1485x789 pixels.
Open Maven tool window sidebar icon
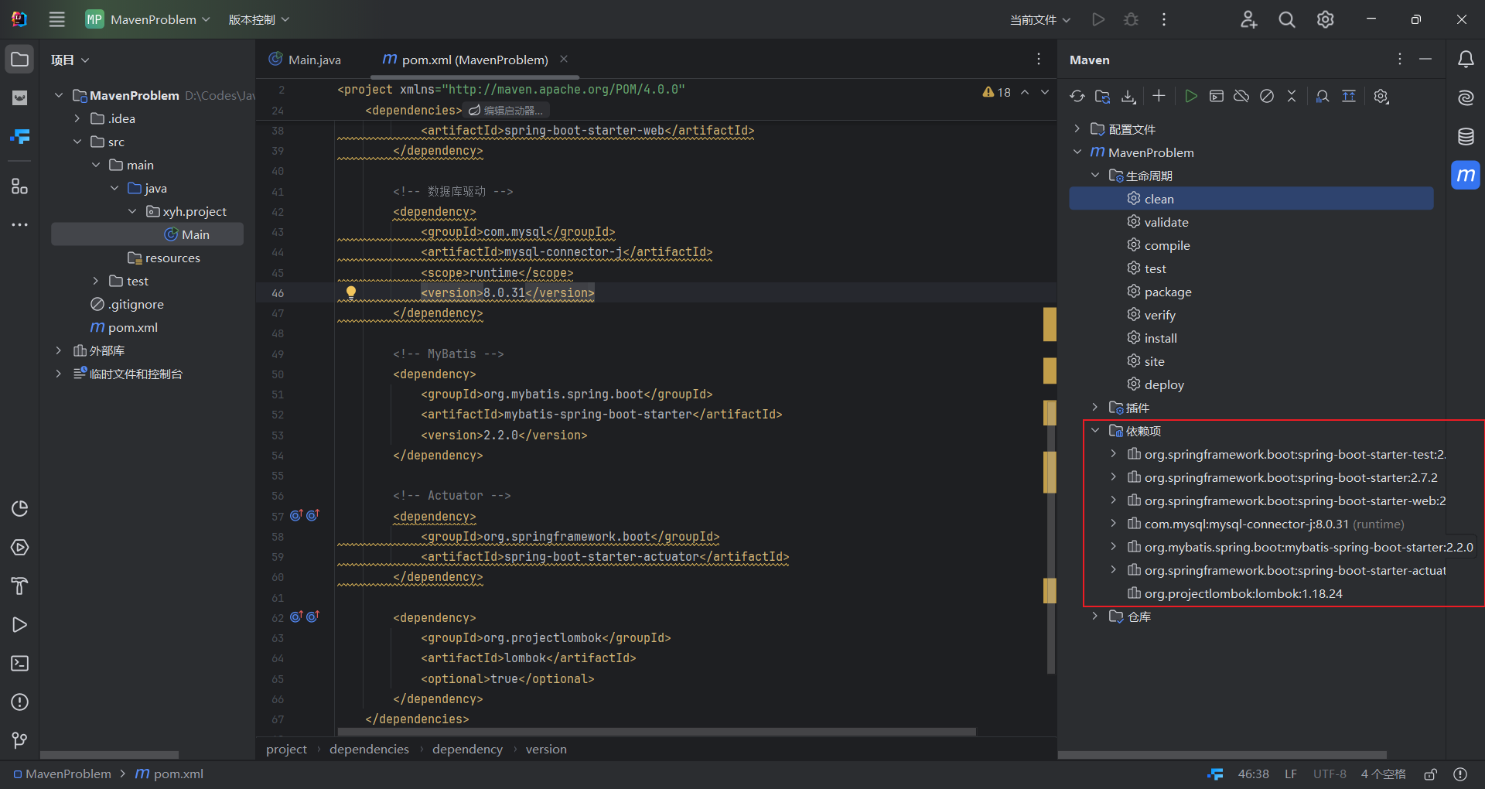(x=1466, y=176)
